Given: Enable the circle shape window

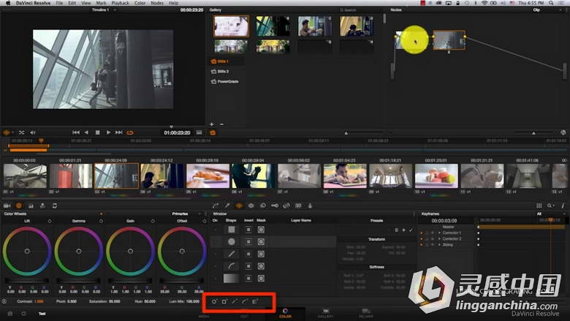Looking at the screenshot, I should pos(232,242).
